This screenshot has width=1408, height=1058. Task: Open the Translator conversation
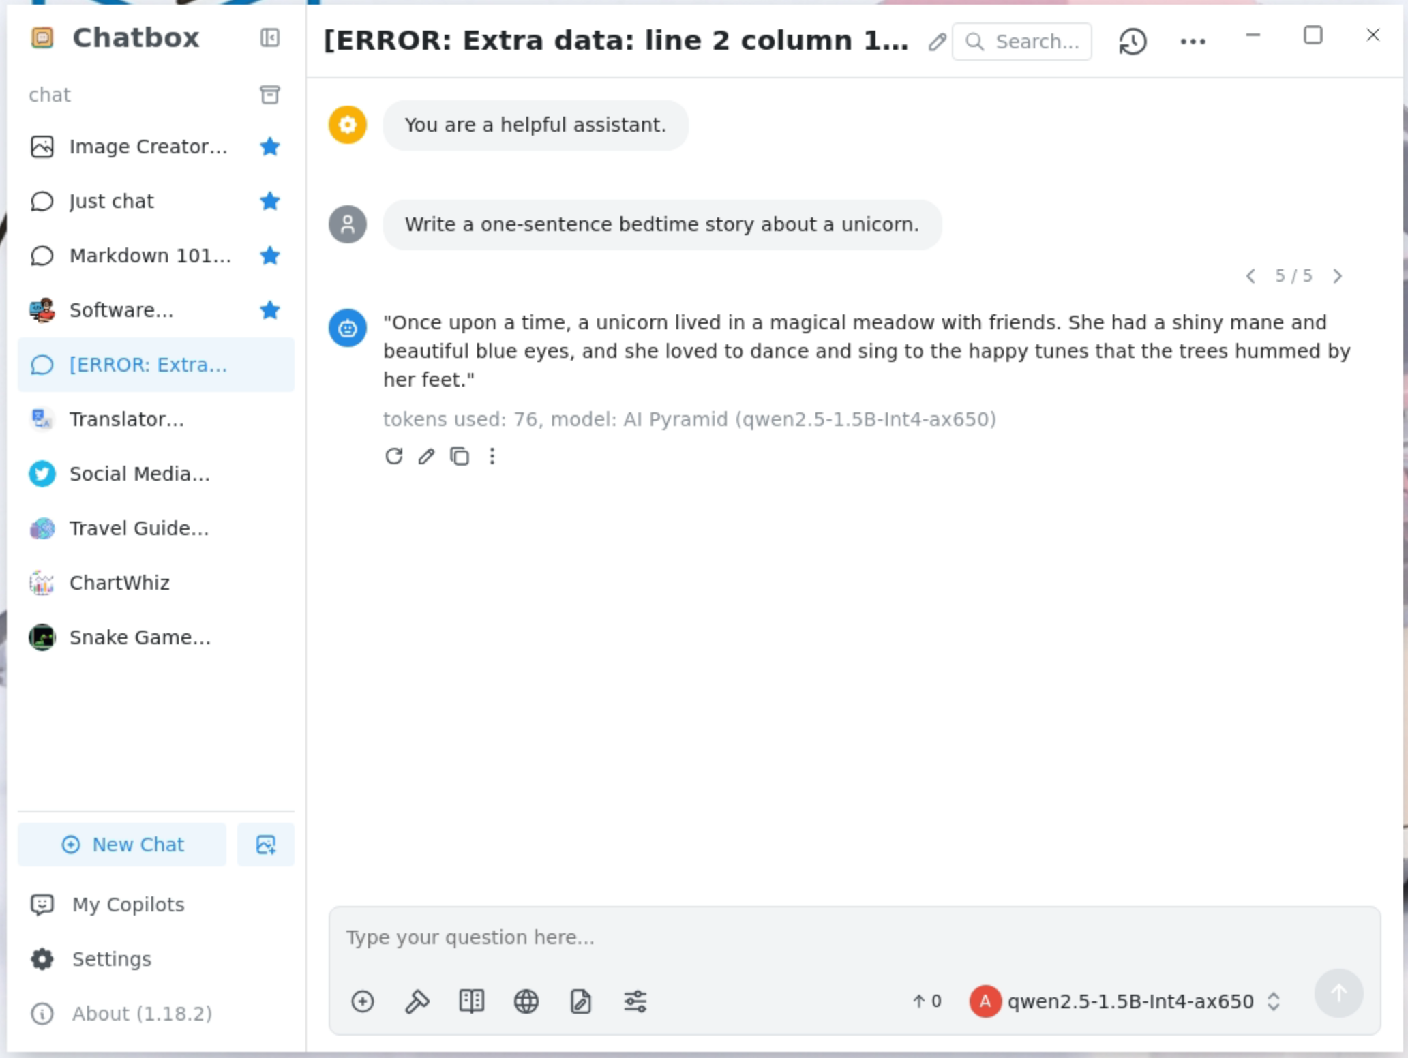click(x=127, y=419)
